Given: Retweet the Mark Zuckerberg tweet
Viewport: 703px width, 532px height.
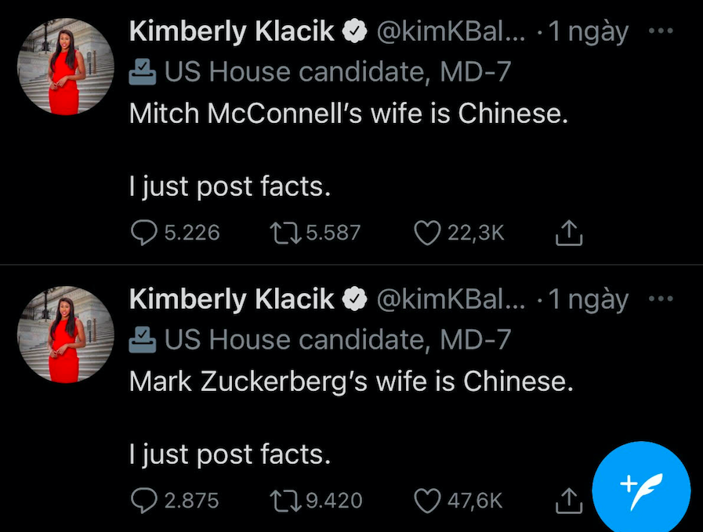Looking at the screenshot, I should 280,501.
